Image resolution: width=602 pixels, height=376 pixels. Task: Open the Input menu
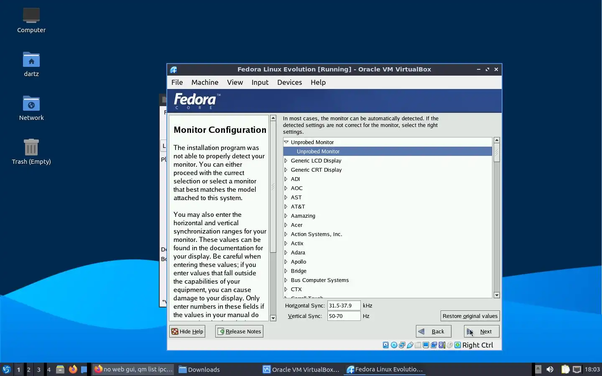(260, 82)
